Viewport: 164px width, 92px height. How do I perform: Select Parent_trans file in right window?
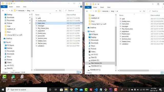click(126, 34)
